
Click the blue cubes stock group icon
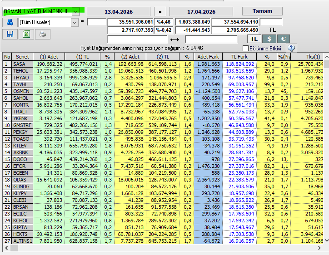(10, 22)
